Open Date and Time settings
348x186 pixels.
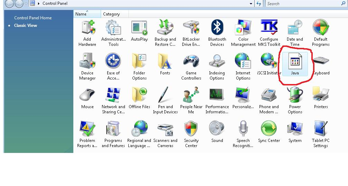tap(295, 33)
